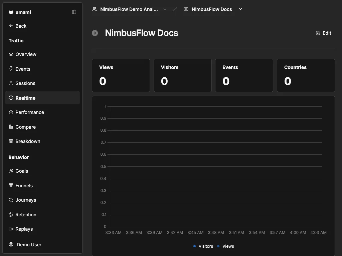
Task: Click the Countries metric card
Action: pyautogui.click(x=306, y=75)
